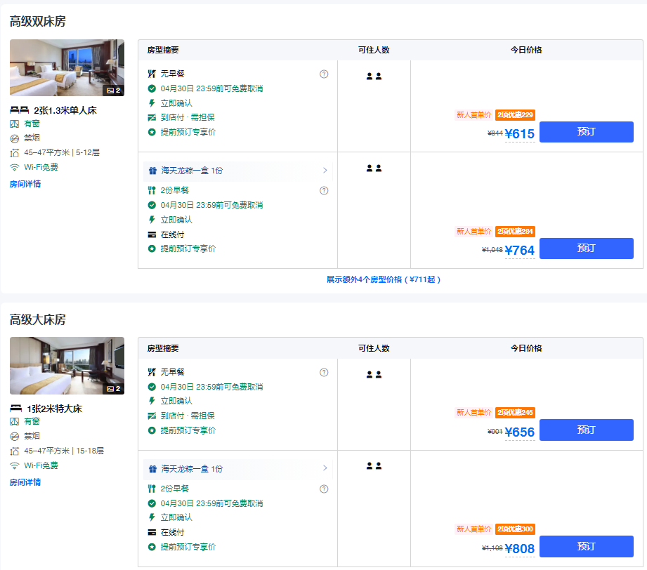Viewport: 647px width, 570px height.
Task: Click the Wi-Fi icon under 高级大床房
Action: (15, 465)
